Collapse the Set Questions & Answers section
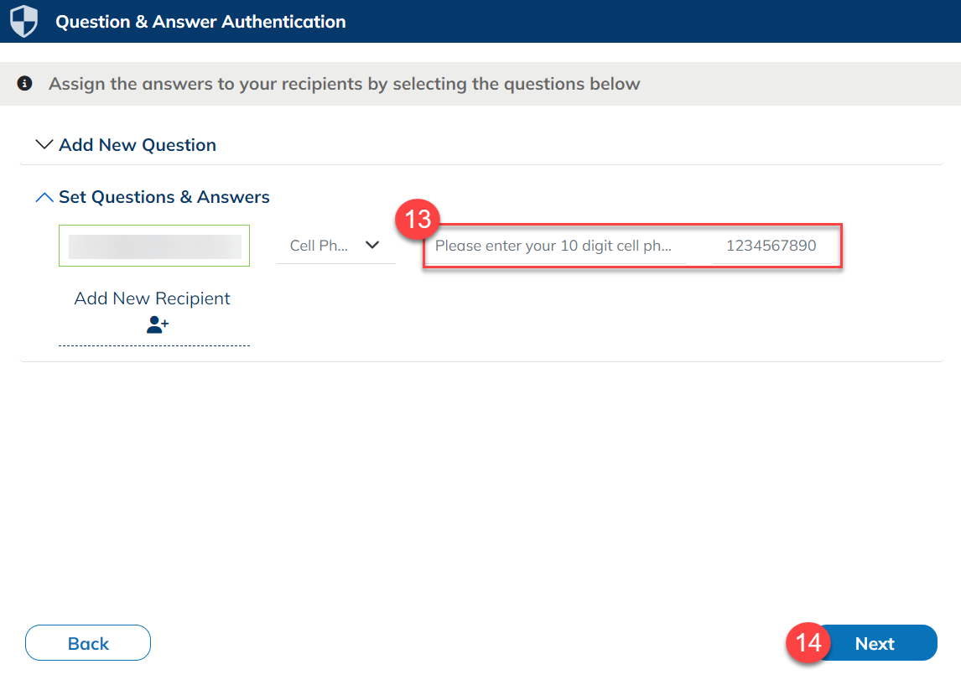The width and height of the screenshot is (961, 685). pyautogui.click(x=44, y=196)
